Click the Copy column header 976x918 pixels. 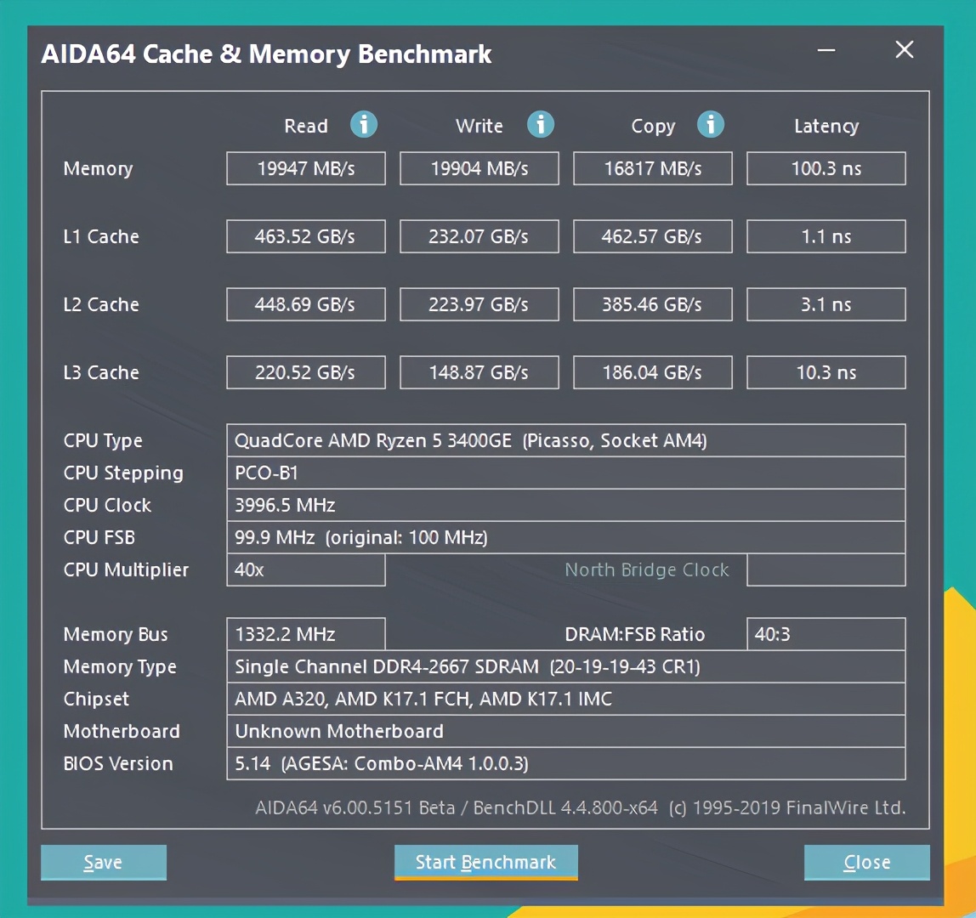(x=653, y=127)
